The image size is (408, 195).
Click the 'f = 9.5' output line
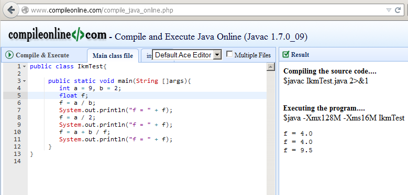pos(298,150)
